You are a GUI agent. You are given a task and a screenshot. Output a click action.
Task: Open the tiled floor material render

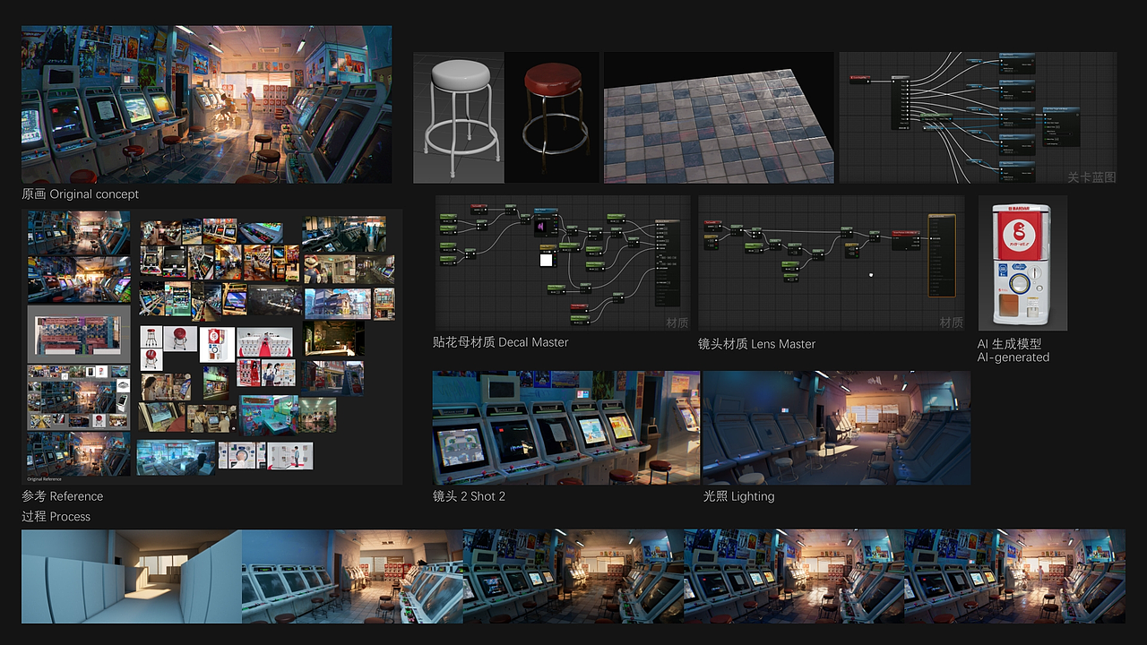click(x=719, y=117)
